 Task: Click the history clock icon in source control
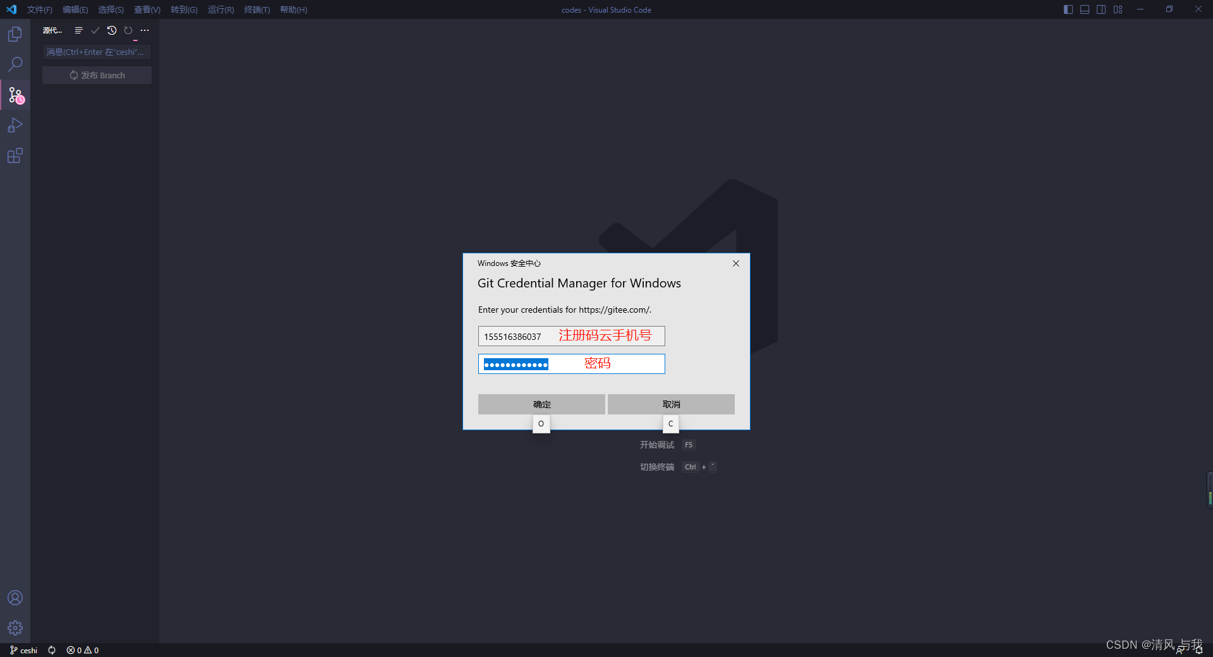coord(112,30)
